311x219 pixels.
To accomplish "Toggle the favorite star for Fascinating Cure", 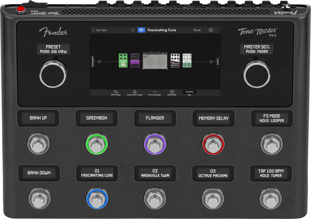I will coord(133,30).
